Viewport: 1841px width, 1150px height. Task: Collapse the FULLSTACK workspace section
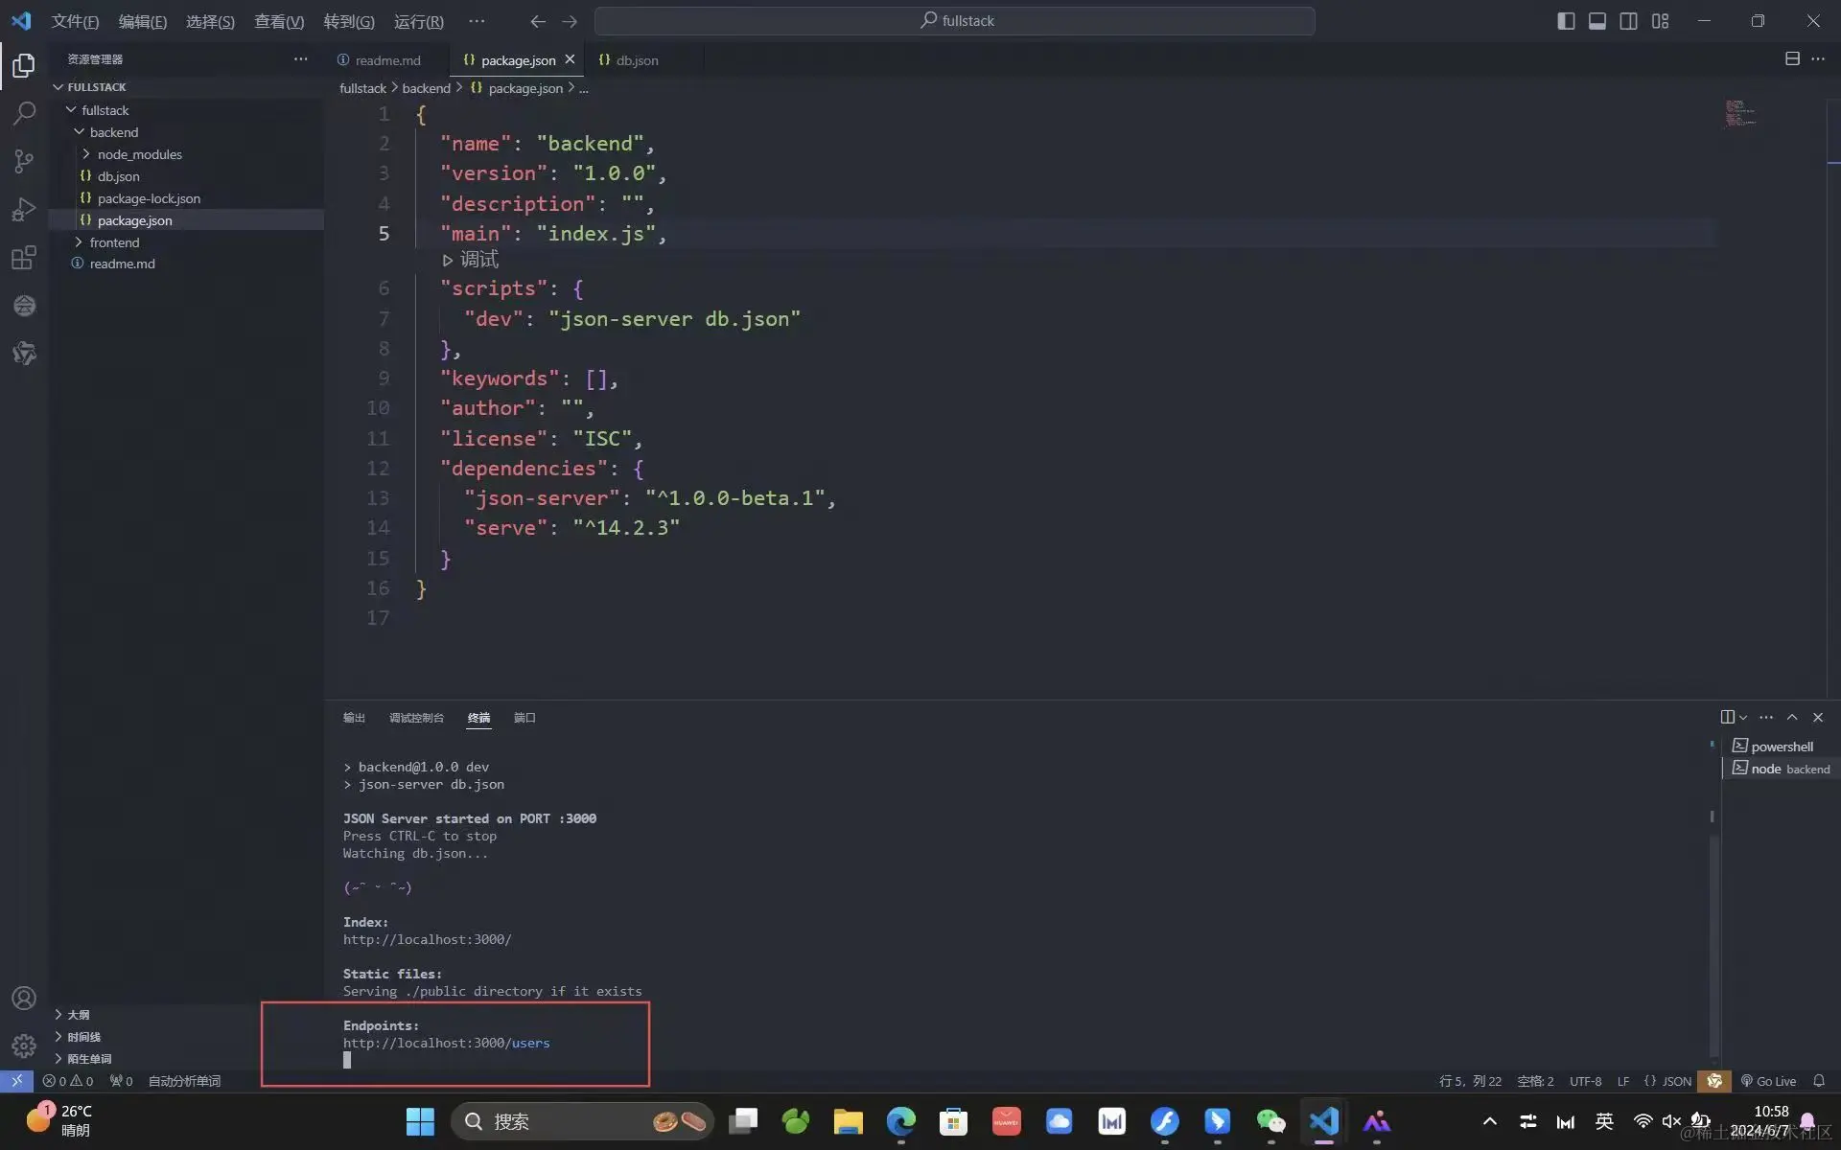tap(186, 87)
